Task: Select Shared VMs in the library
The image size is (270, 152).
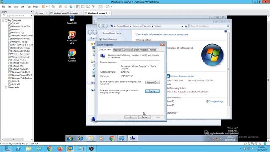Action: [x=13, y=87]
